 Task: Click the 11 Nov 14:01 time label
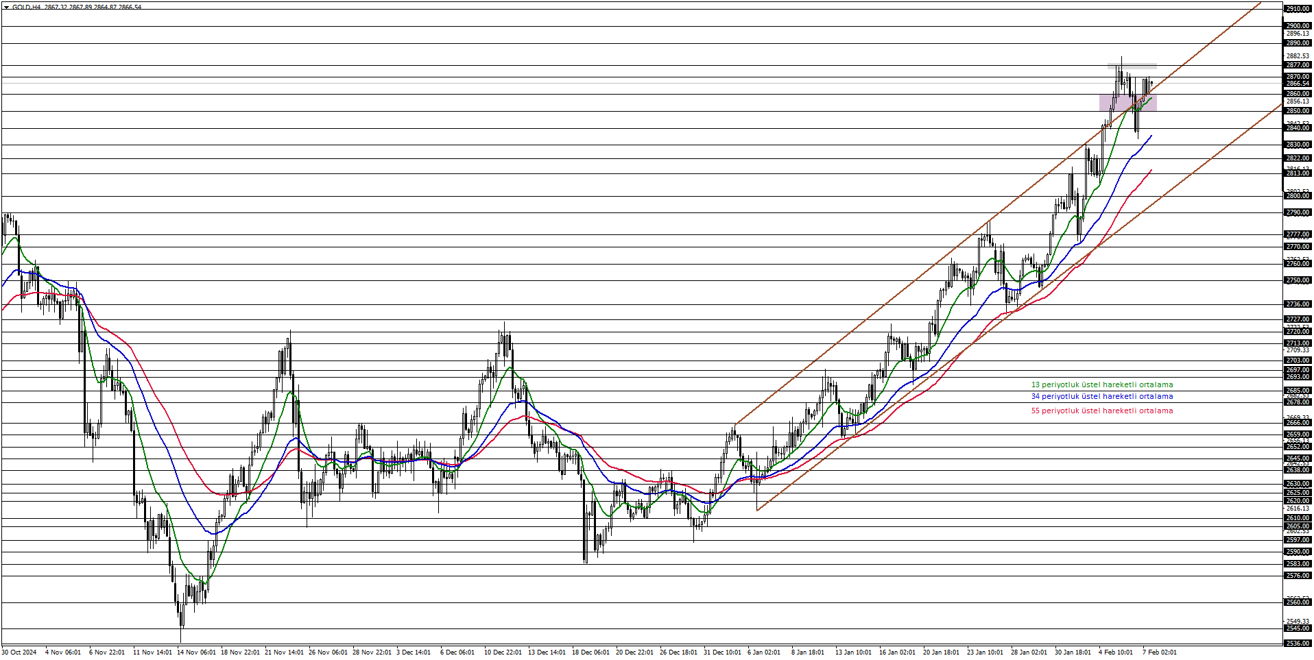pyautogui.click(x=152, y=652)
